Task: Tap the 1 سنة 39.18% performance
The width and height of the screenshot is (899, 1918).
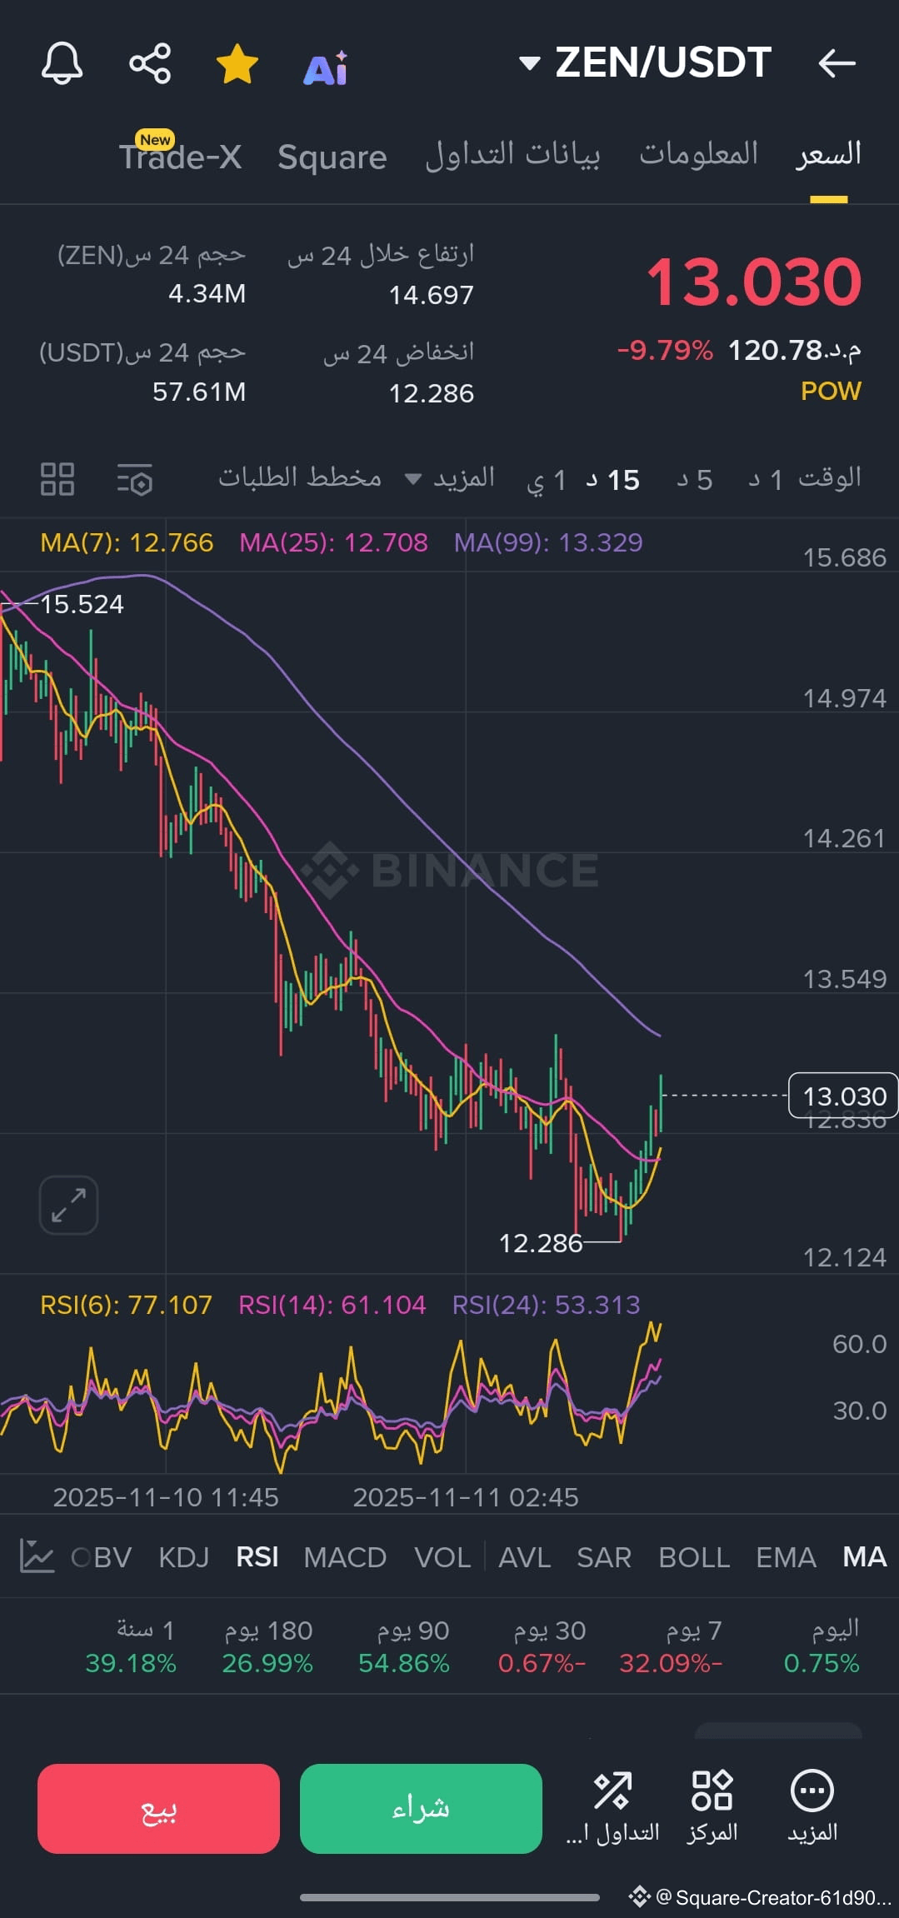Action: pyautogui.click(x=131, y=1646)
